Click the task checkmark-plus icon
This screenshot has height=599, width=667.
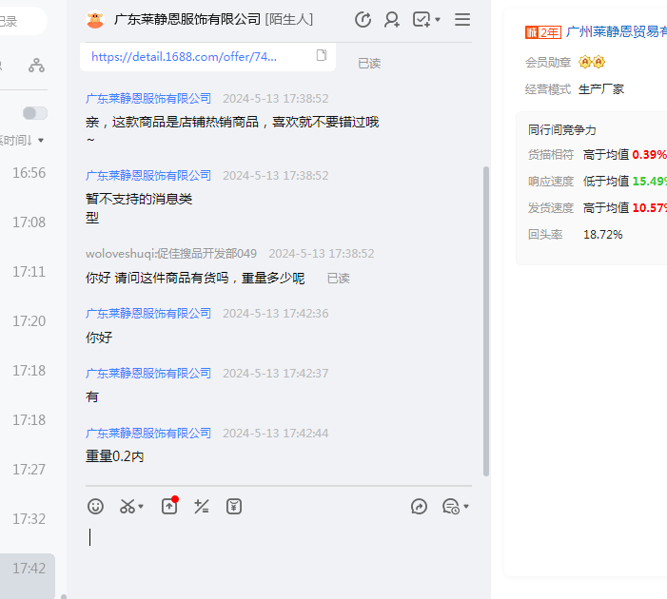click(422, 20)
